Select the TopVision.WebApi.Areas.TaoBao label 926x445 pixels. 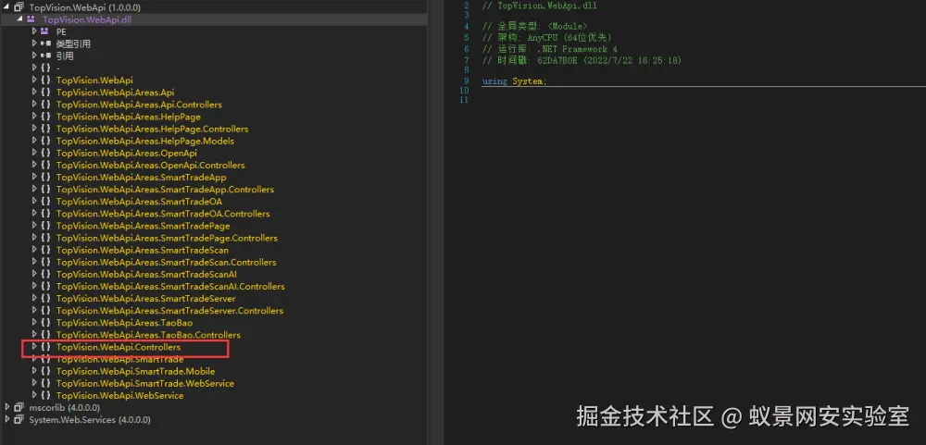tap(124, 322)
